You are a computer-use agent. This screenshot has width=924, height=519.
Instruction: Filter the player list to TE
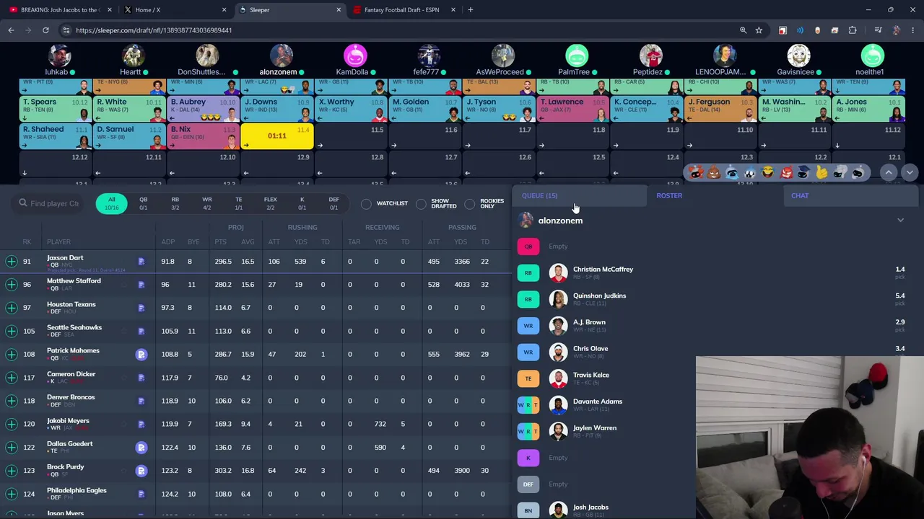239,203
